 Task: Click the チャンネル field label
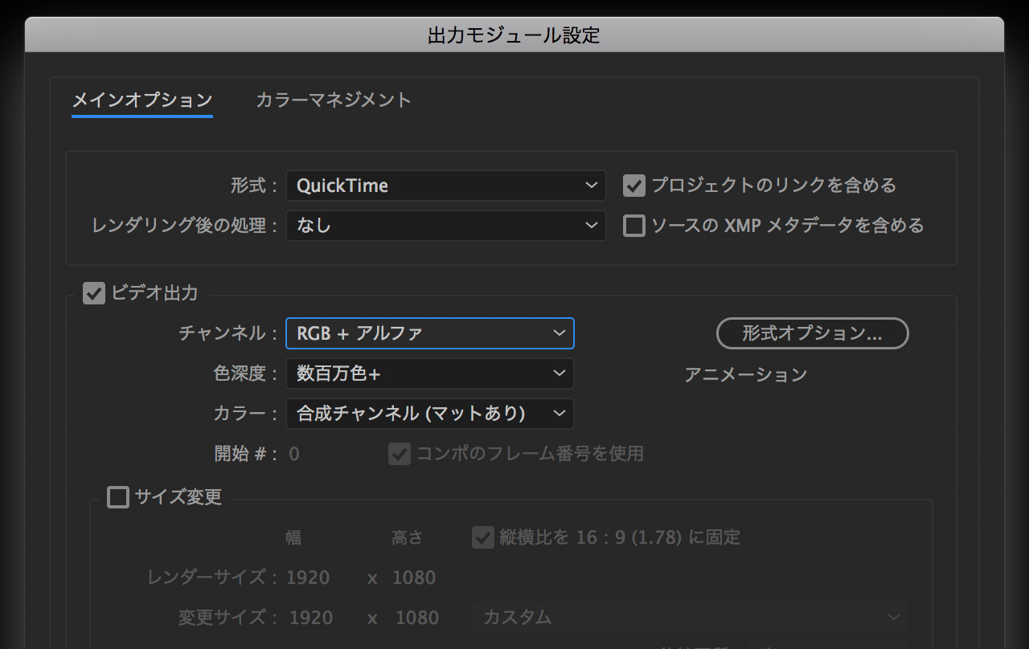pyautogui.click(x=228, y=333)
